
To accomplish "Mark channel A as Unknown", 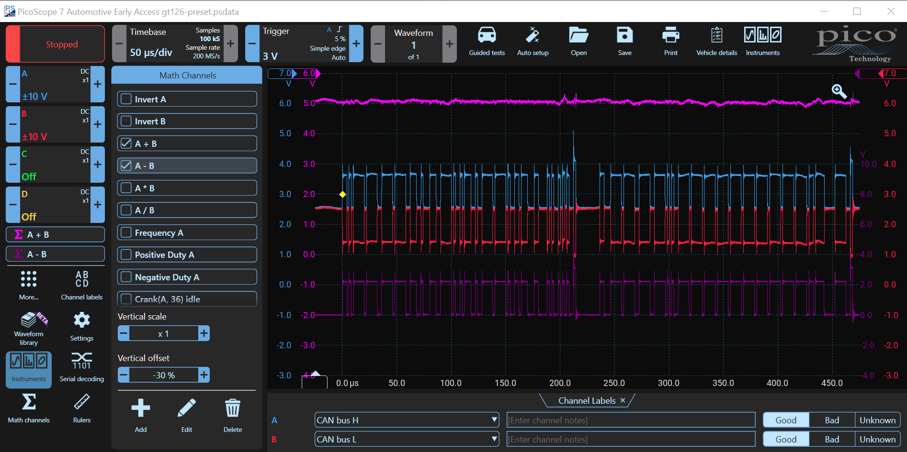I will [x=877, y=420].
